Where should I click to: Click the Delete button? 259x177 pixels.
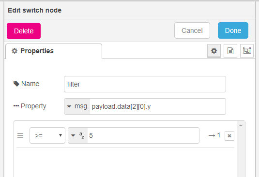[24, 31]
